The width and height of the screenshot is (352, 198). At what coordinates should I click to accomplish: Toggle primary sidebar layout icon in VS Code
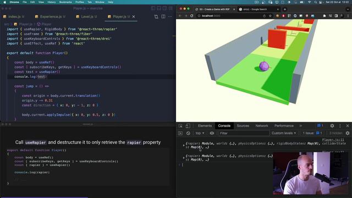pyautogui.click(x=153, y=8)
